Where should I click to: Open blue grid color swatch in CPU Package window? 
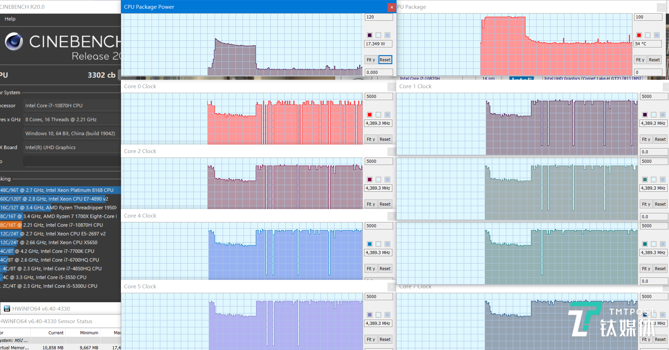(x=657, y=35)
